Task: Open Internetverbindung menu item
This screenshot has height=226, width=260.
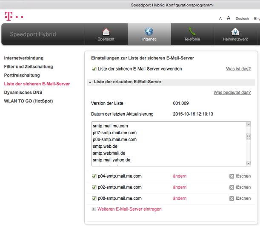Action: [24, 58]
